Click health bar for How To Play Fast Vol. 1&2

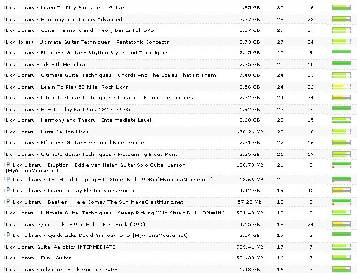(x=341, y=108)
